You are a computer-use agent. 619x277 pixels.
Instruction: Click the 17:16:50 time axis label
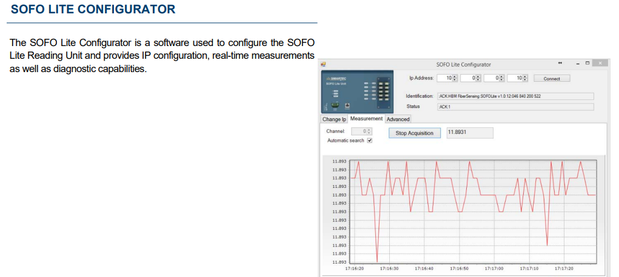point(460,269)
